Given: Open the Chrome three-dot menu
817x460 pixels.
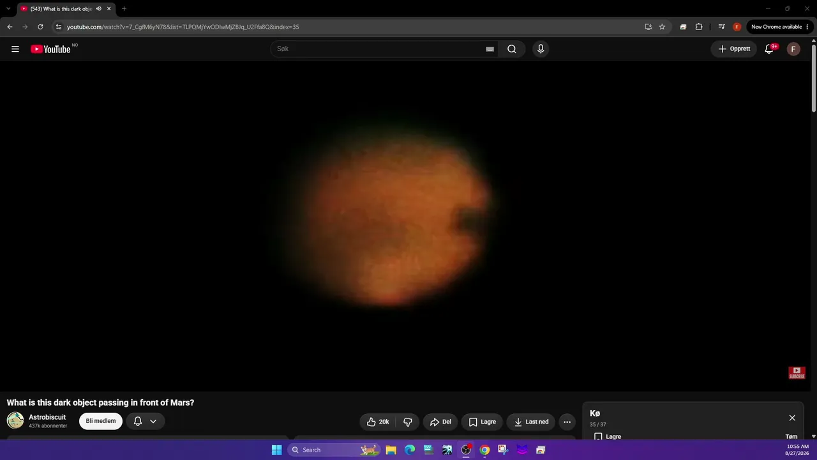Looking at the screenshot, I should [807, 27].
